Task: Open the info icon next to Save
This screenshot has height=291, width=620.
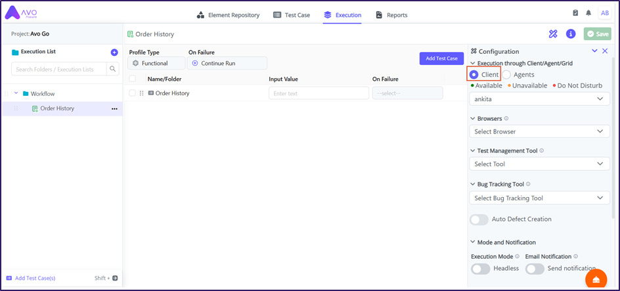Action: (x=571, y=34)
